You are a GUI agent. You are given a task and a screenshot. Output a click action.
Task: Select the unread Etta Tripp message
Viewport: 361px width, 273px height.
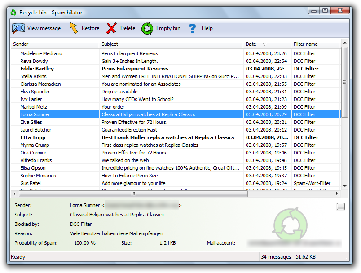point(176,137)
